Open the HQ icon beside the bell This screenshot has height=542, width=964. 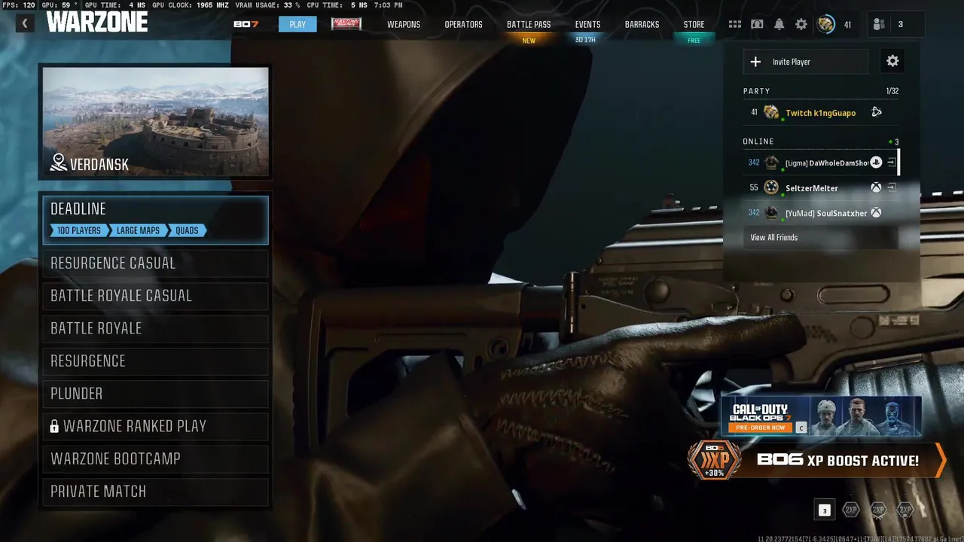point(757,24)
